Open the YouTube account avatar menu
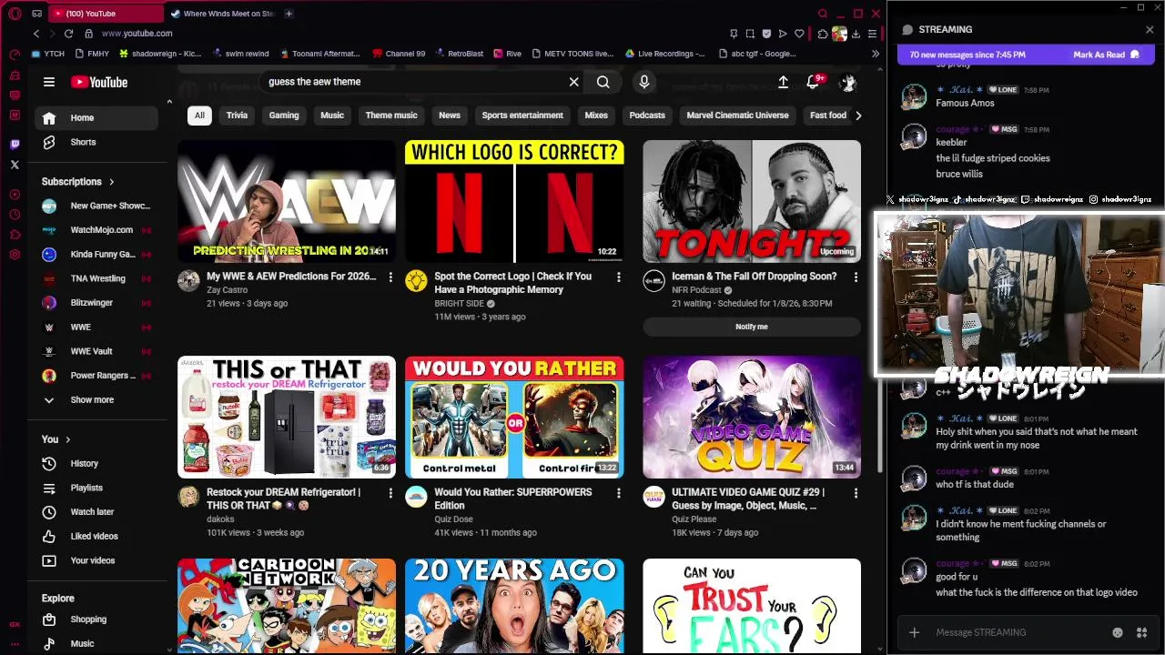1165x655 pixels. (847, 82)
